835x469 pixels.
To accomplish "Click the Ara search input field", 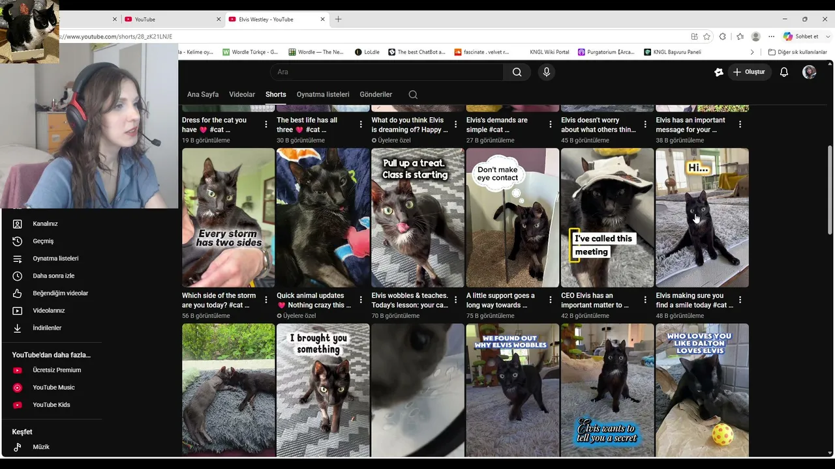I will pos(387,72).
